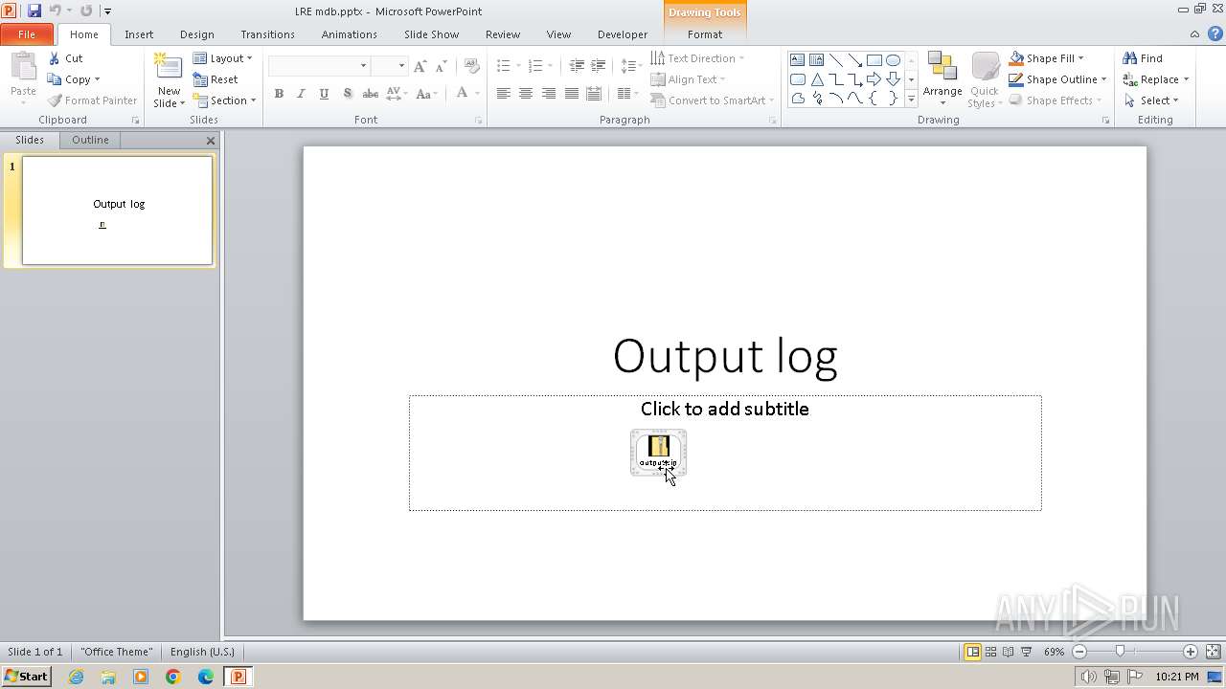
Task: Launch Chrome from taskbar
Action: pos(173,677)
